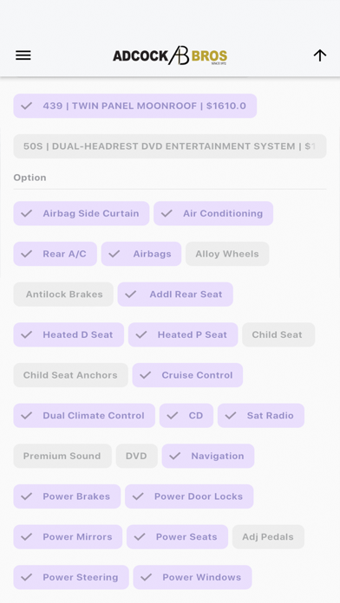The height and width of the screenshot is (603, 340).
Task: Click the Adcock Bros logo
Action: (170, 55)
